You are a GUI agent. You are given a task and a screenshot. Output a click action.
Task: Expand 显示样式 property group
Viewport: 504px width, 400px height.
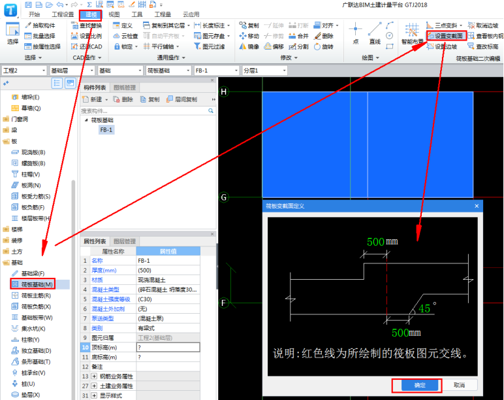(94, 395)
